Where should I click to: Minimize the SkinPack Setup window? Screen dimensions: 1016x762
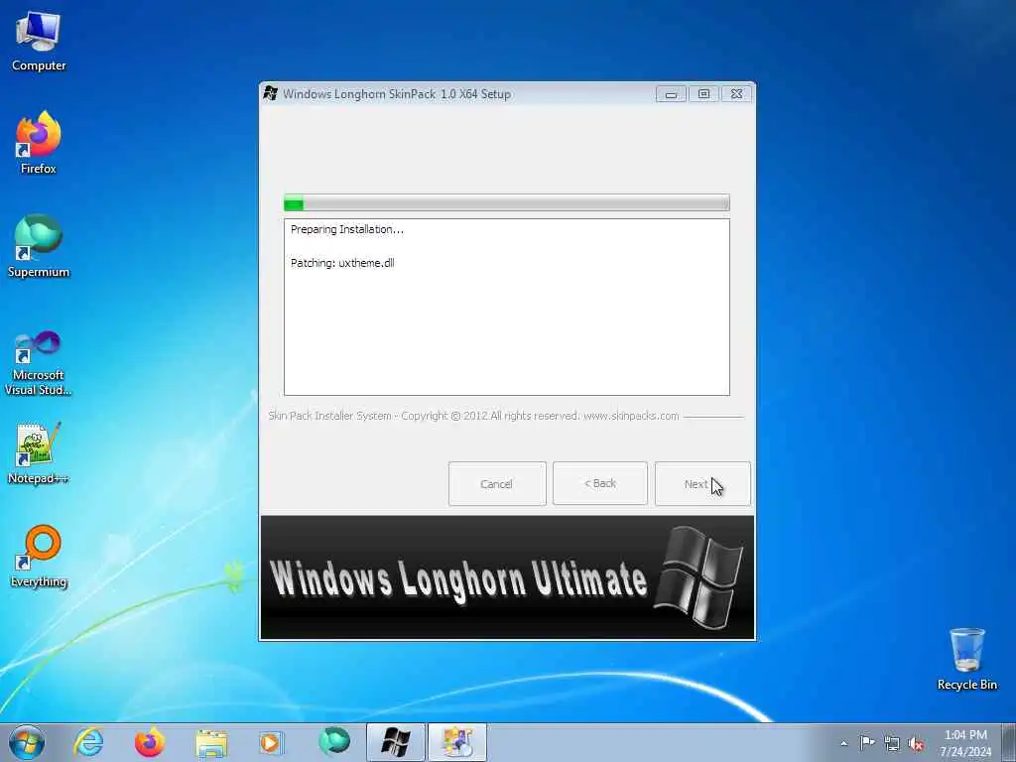click(x=671, y=94)
